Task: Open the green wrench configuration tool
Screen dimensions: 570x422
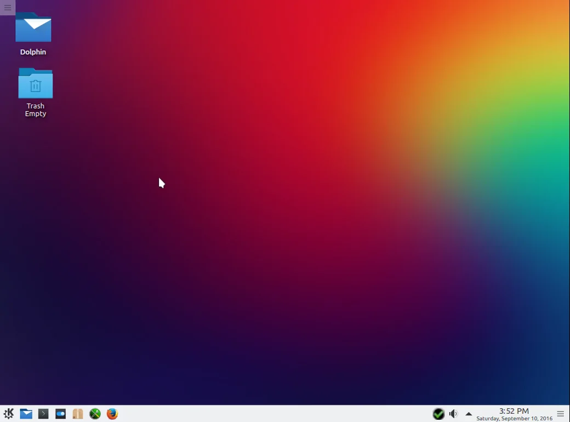Action: pyautogui.click(x=95, y=414)
